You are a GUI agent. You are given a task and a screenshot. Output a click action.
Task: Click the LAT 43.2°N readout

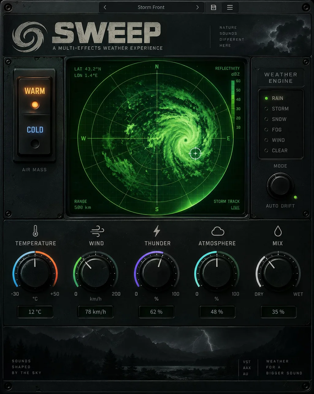[87, 69]
